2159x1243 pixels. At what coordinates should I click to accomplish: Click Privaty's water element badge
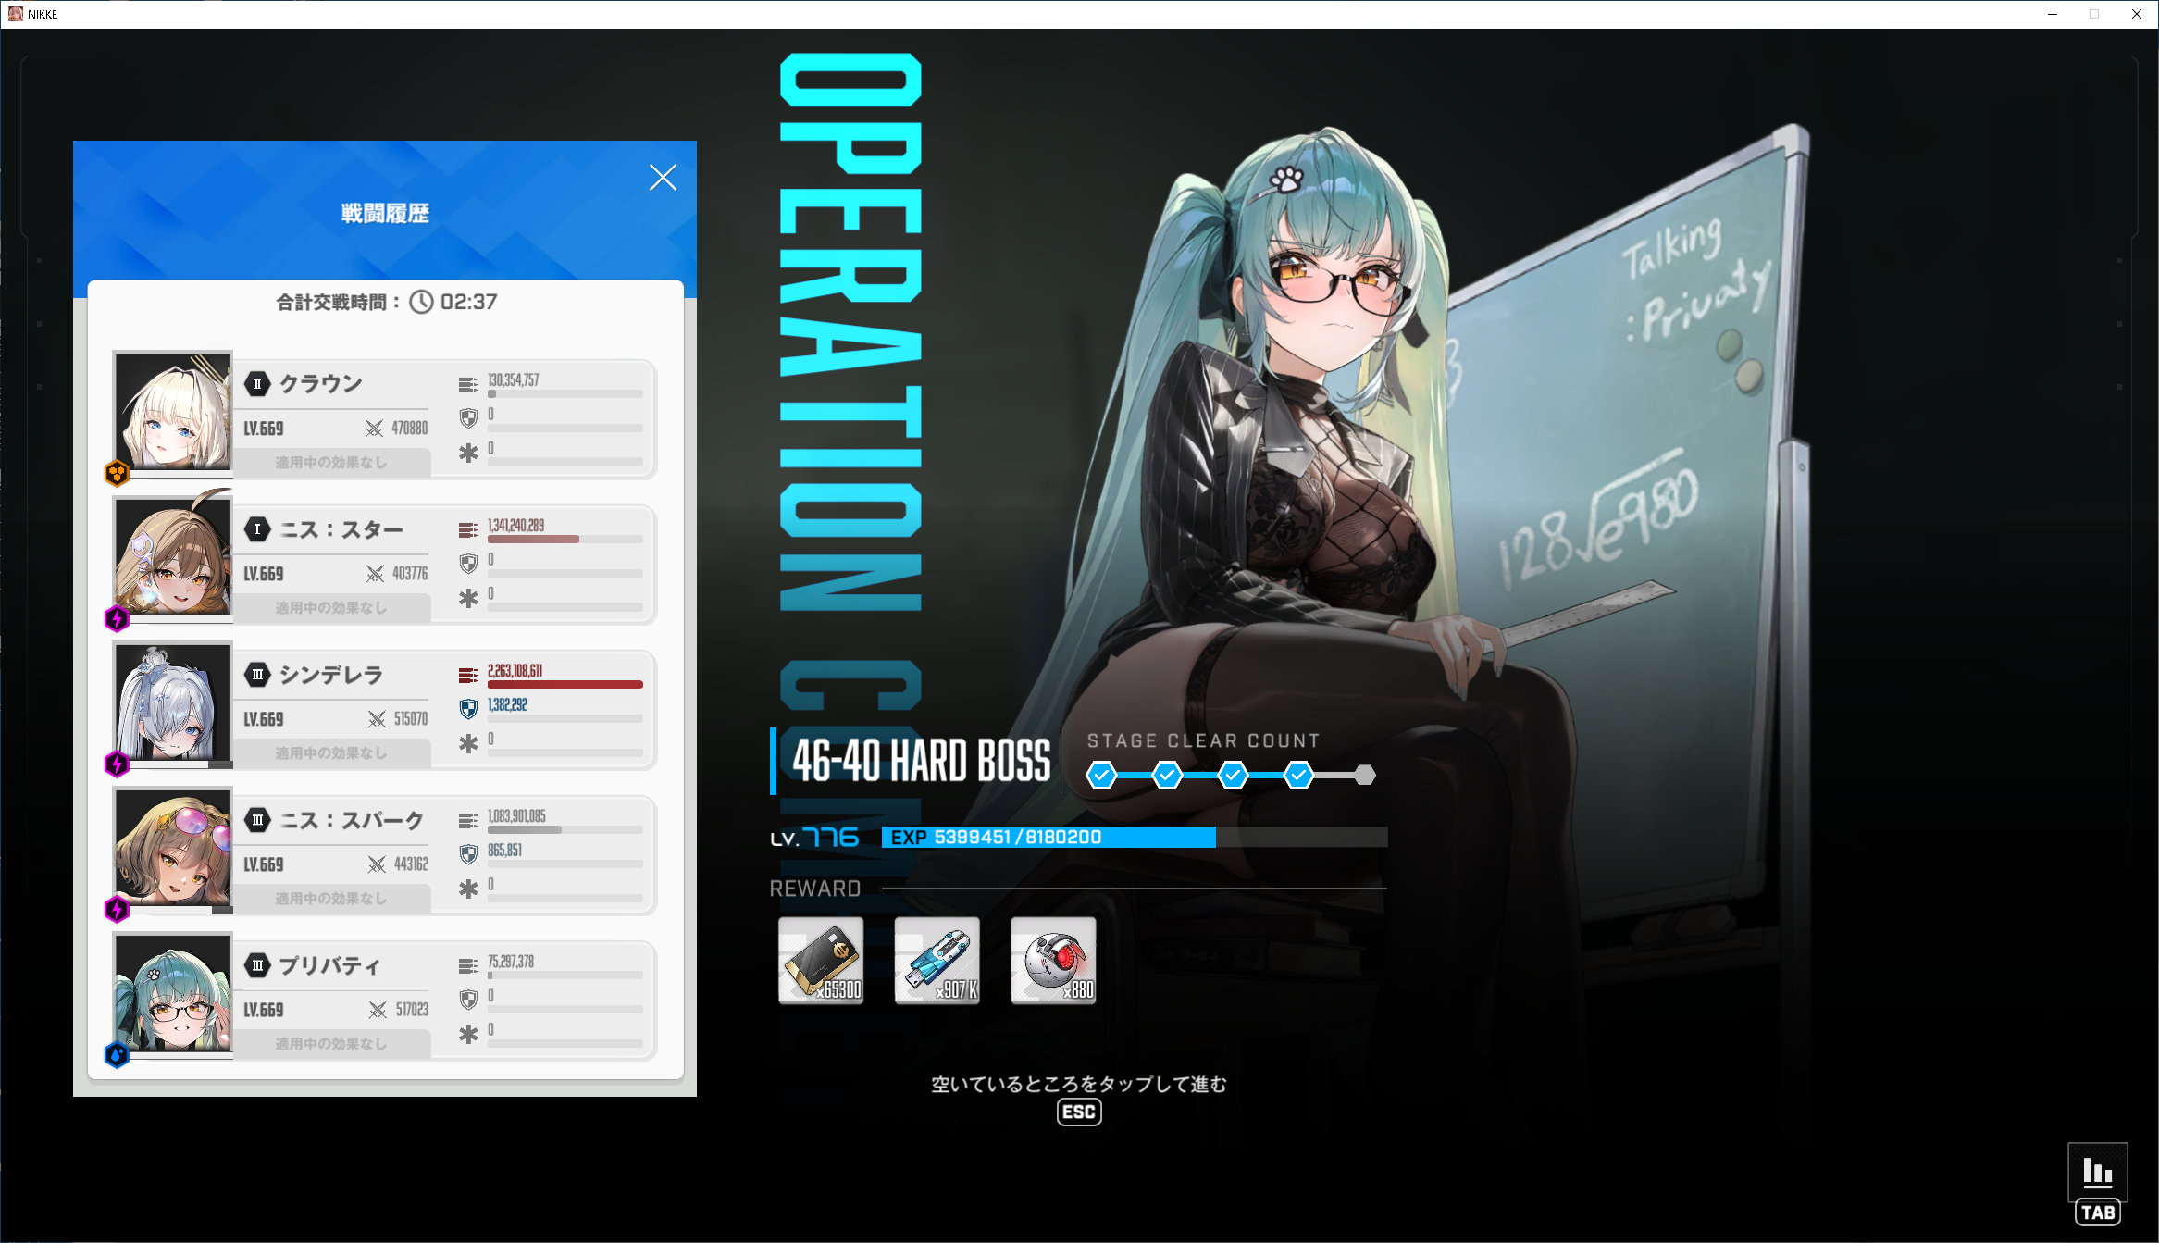tap(117, 1054)
